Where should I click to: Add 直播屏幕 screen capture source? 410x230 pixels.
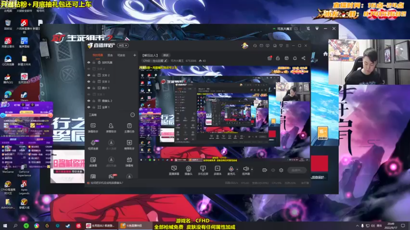(x=174, y=170)
